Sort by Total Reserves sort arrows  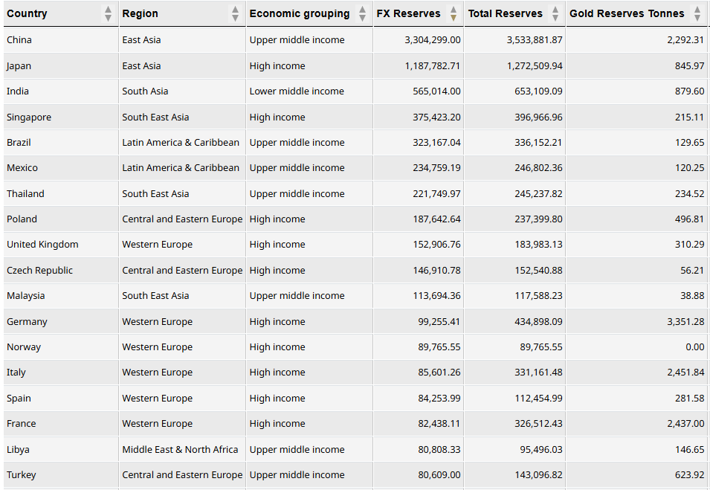555,13
